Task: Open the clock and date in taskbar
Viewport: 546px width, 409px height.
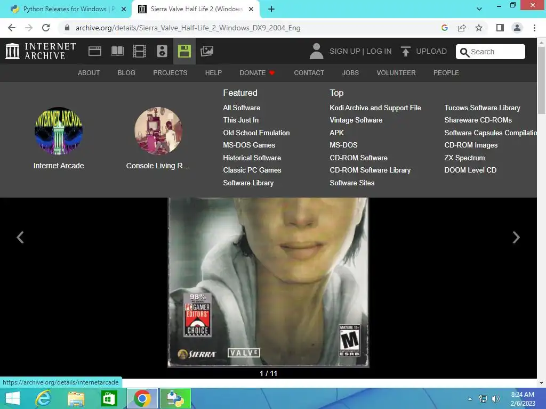Action: [523, 399]
